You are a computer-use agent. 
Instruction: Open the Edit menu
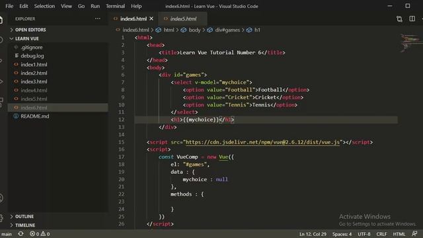pyautogui.click(x=24, y=6)
